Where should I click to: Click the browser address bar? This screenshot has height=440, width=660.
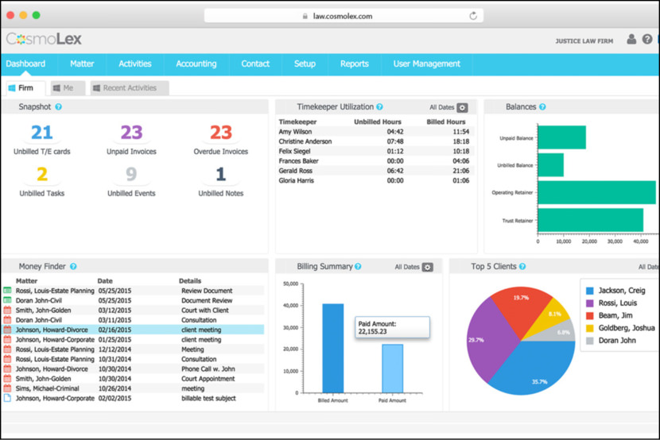[344, 16]
